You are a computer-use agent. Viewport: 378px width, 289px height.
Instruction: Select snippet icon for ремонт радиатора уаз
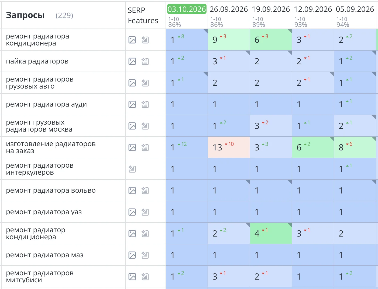[145, 212]
